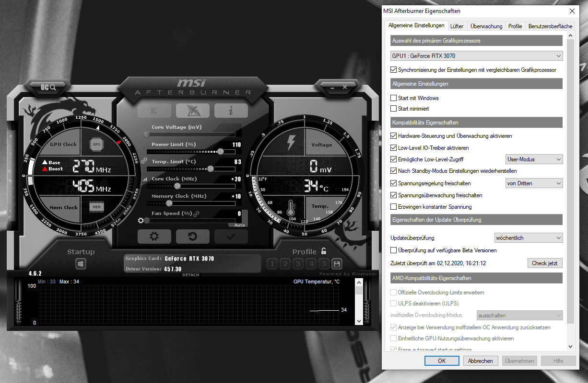This screenshot has height=383, width=588.
Task: Click the Kombustor K button
Action: [x=154, y=111]
